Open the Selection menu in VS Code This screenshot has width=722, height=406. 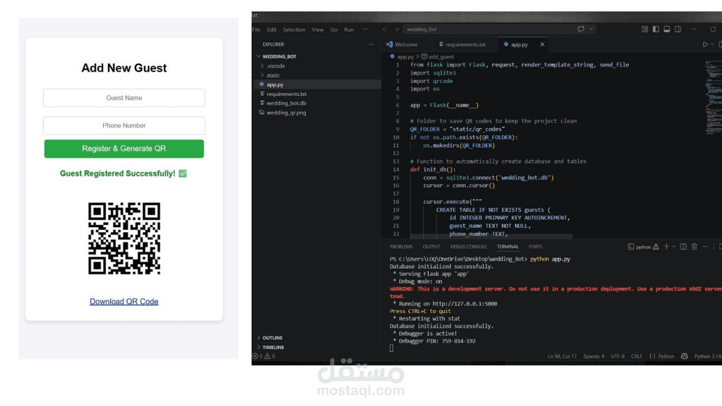[x=294, y=29]
